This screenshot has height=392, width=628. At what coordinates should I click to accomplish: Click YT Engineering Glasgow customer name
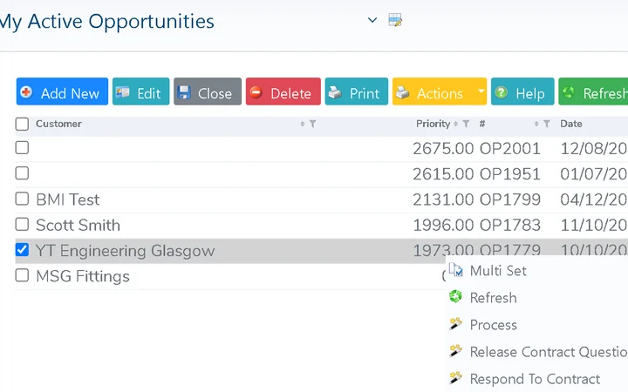click(126, 251)
